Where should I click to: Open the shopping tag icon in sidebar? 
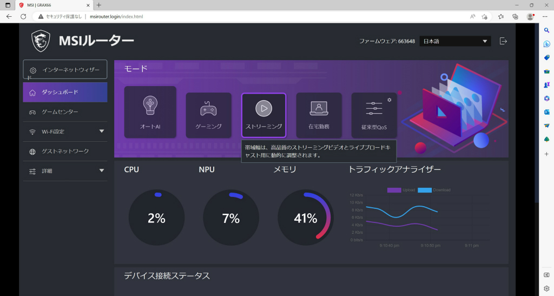[546, 57]
